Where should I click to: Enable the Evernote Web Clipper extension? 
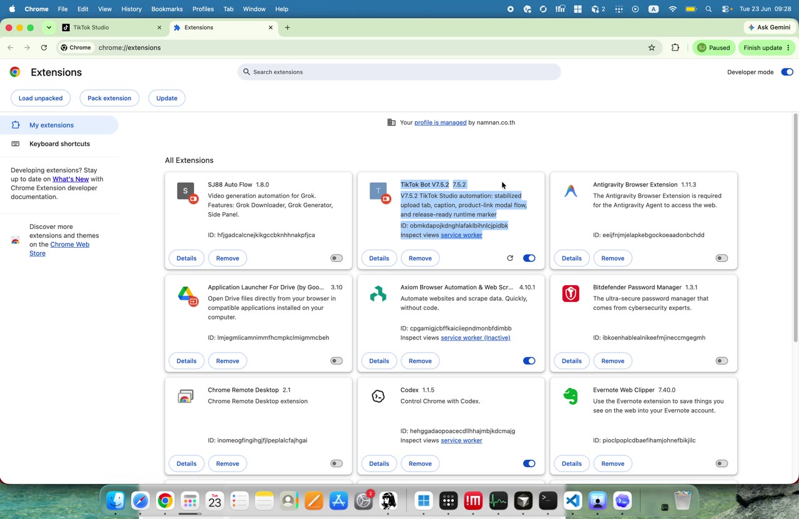point(722,463)
